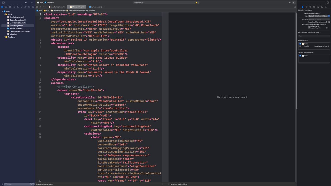
Task: Open the Find navigator search icon
Action: click(14, 7)
